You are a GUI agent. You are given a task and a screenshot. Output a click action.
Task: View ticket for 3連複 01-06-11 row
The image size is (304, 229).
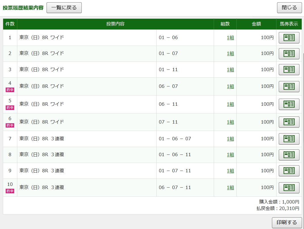(x=289, y=155)
